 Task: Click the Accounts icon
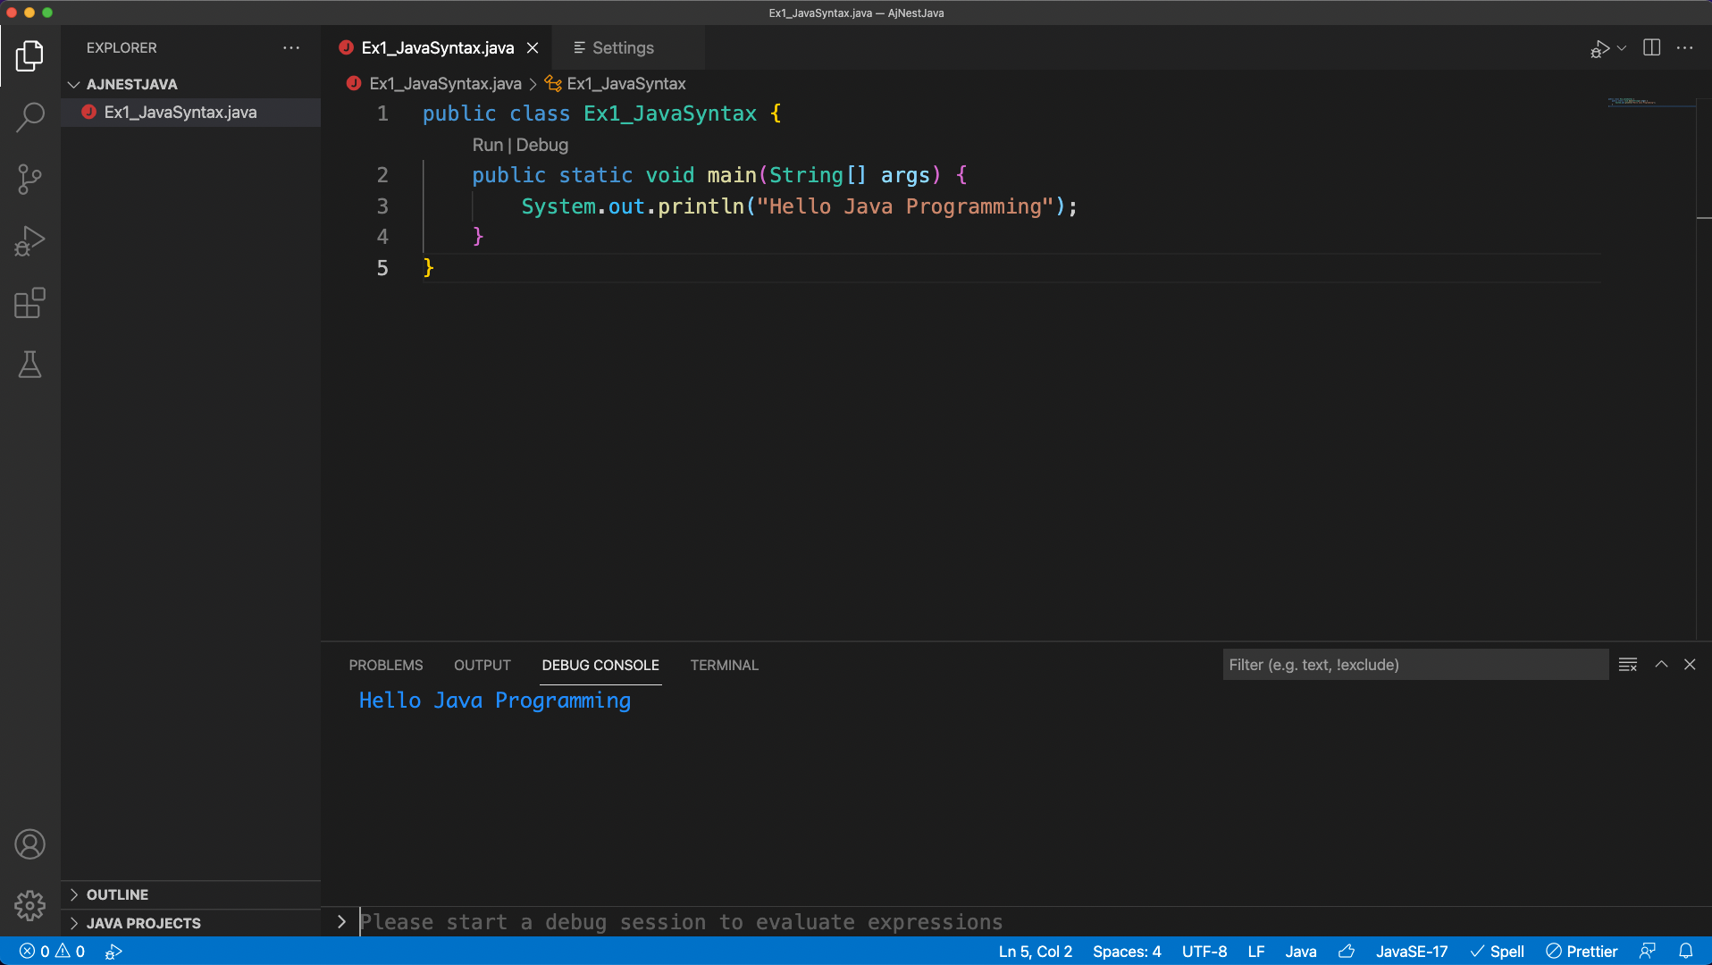tap(29, 844)
